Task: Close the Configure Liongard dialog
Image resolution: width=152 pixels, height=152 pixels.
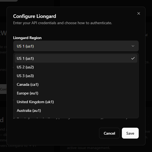Action: click(x=139, y=14)
